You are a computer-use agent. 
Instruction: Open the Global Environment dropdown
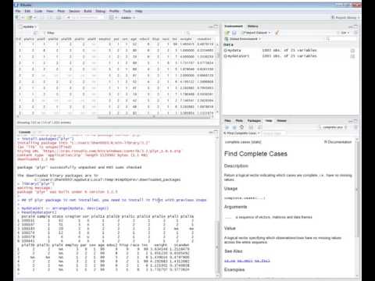[243, 39]
